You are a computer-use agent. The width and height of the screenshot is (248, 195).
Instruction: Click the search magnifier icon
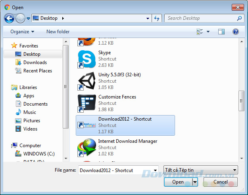239,18
